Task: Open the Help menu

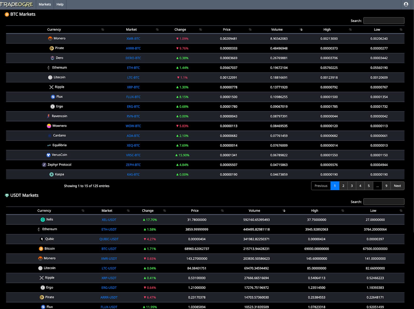Action: (60, 4)
